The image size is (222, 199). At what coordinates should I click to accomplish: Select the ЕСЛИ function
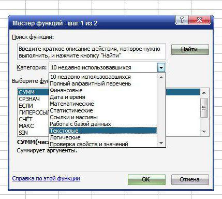(x=34, y=106)
